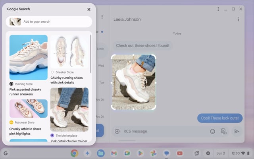The image size is (254, 159).
Task: Click the Sneaker Store logo icon
Action: 52,72
